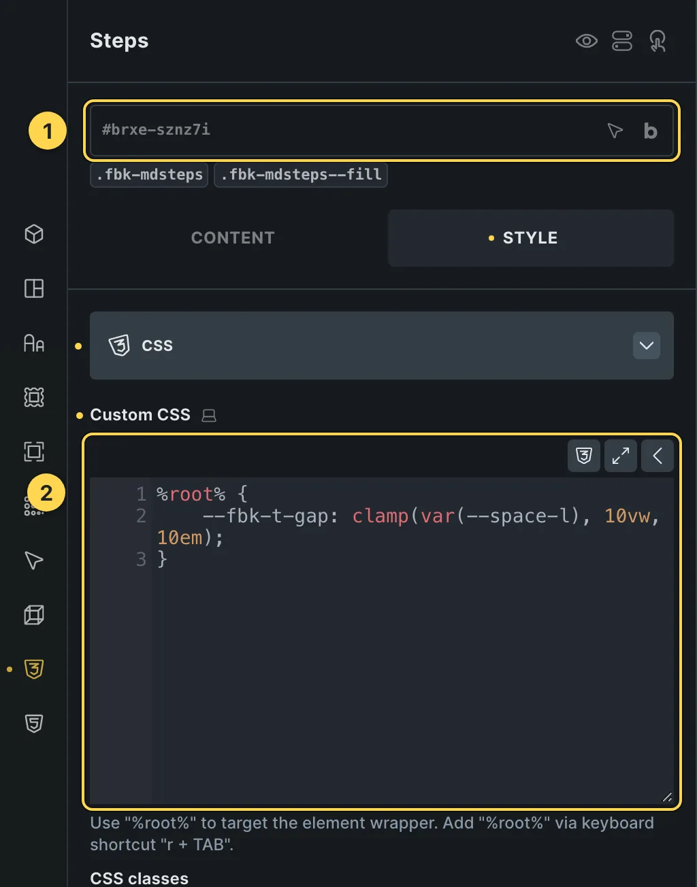Click the "Steps" panel title
Image resolution: width=697 pixels, height=887 pixels.
(x=119, y=41)
